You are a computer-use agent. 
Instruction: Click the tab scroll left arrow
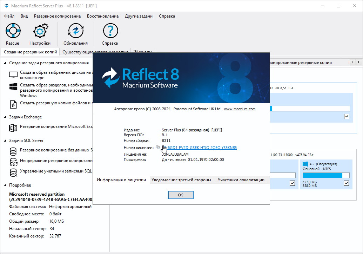(x=352, y=62)
